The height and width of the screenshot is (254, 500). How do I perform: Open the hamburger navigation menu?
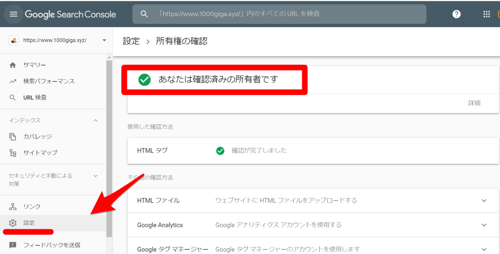pyautogui.click(x=13, y=14)
